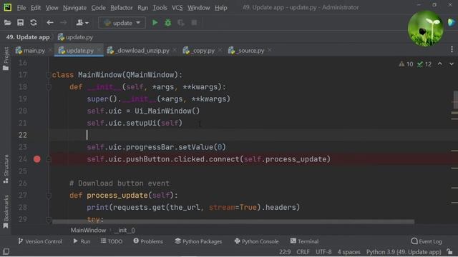This screenshot has width=458, height=257.
Task: Change the UTF-8 file encoding
Action: pos(323,252)
